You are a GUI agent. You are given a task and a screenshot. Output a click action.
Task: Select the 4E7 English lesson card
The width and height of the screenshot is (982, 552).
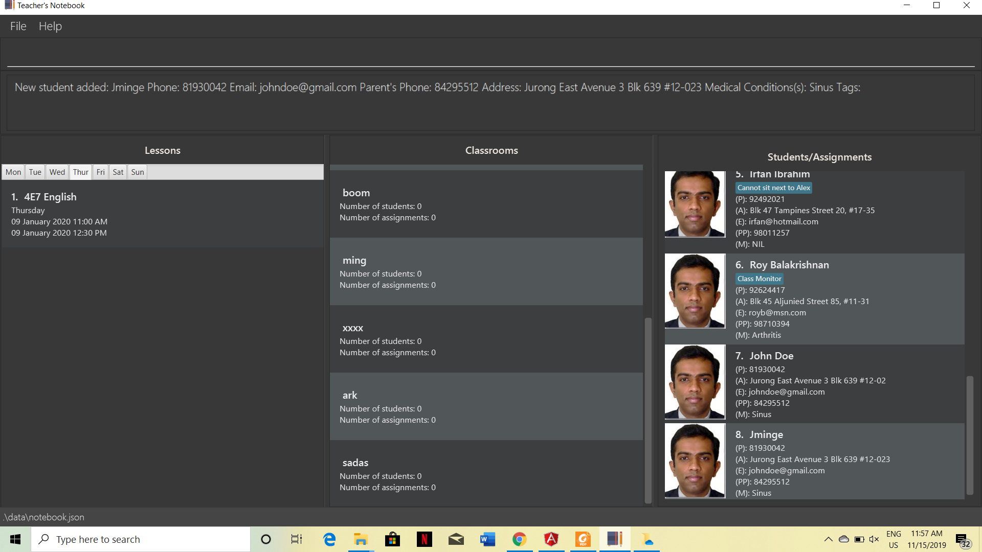(162, 214)
